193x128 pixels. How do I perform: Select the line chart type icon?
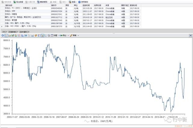(x=6, y=36)
